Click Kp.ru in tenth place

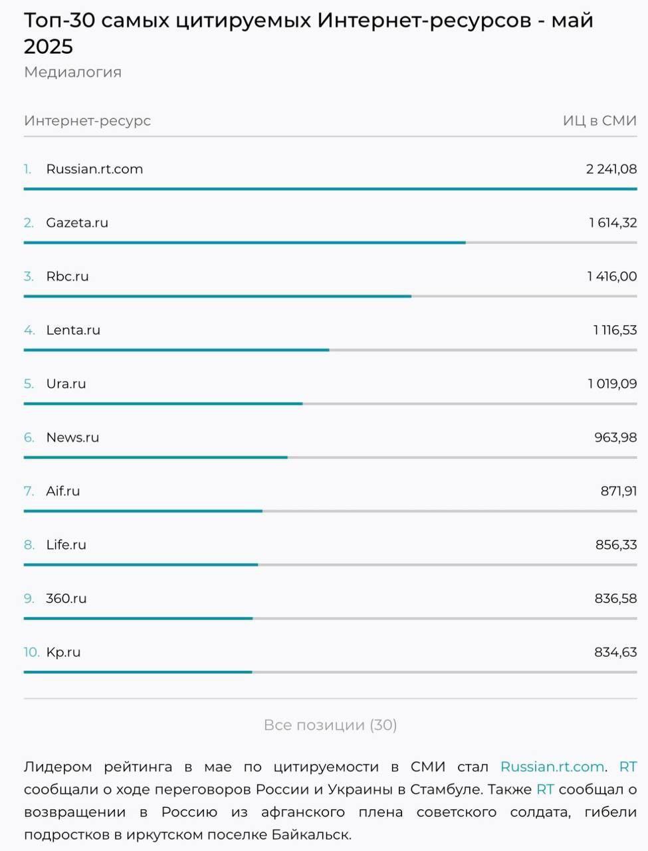click(x=63, y=652)
